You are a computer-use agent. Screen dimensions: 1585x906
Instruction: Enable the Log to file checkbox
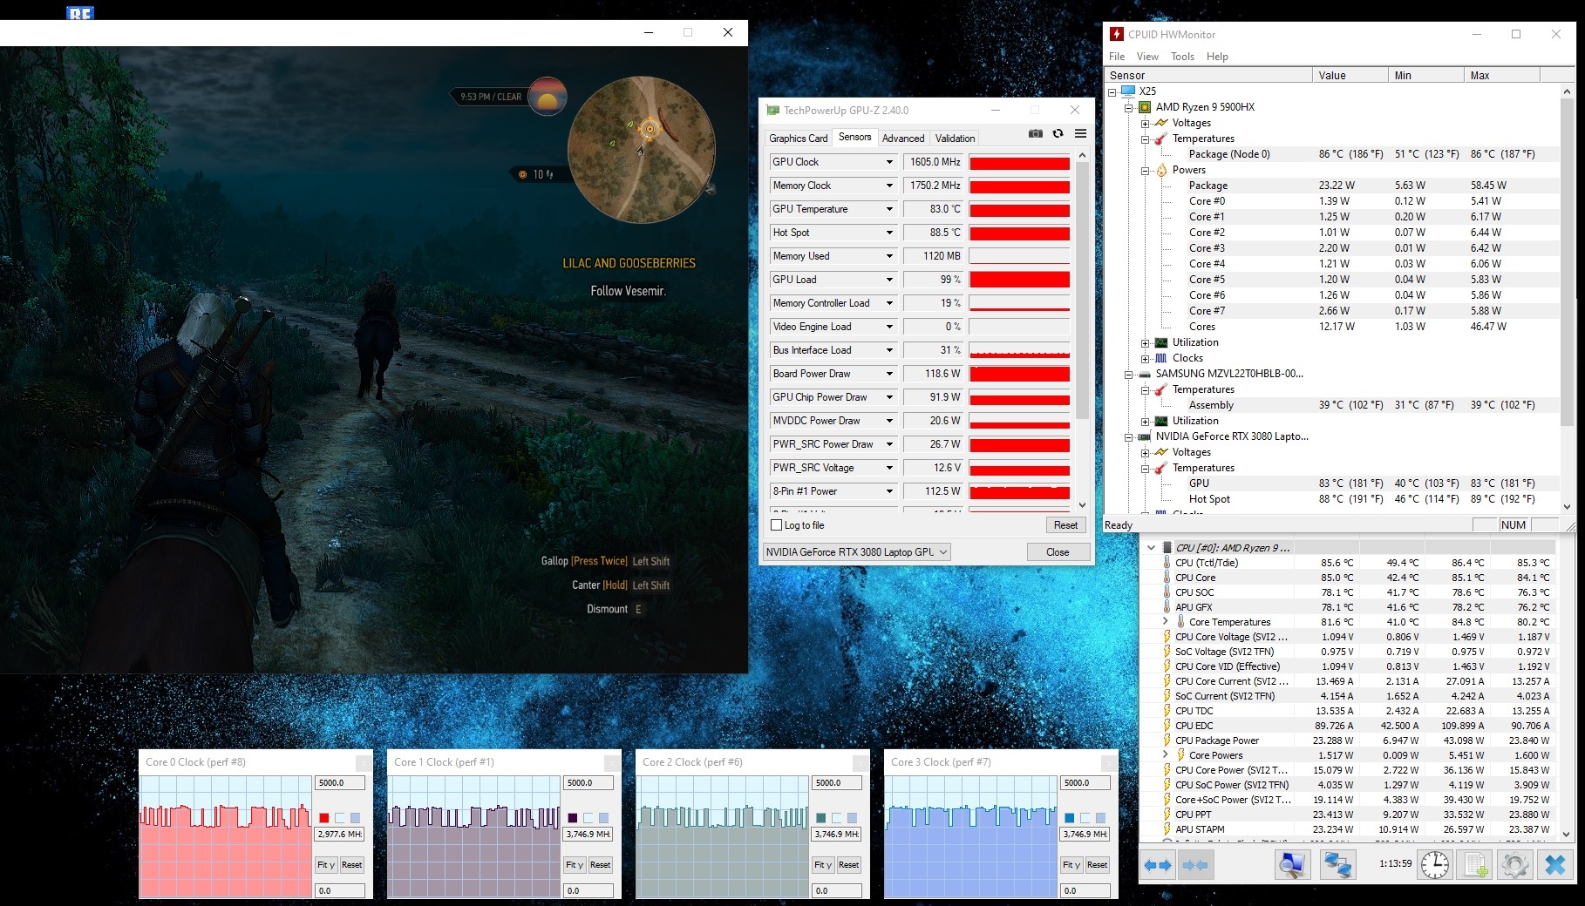(777, 525)
